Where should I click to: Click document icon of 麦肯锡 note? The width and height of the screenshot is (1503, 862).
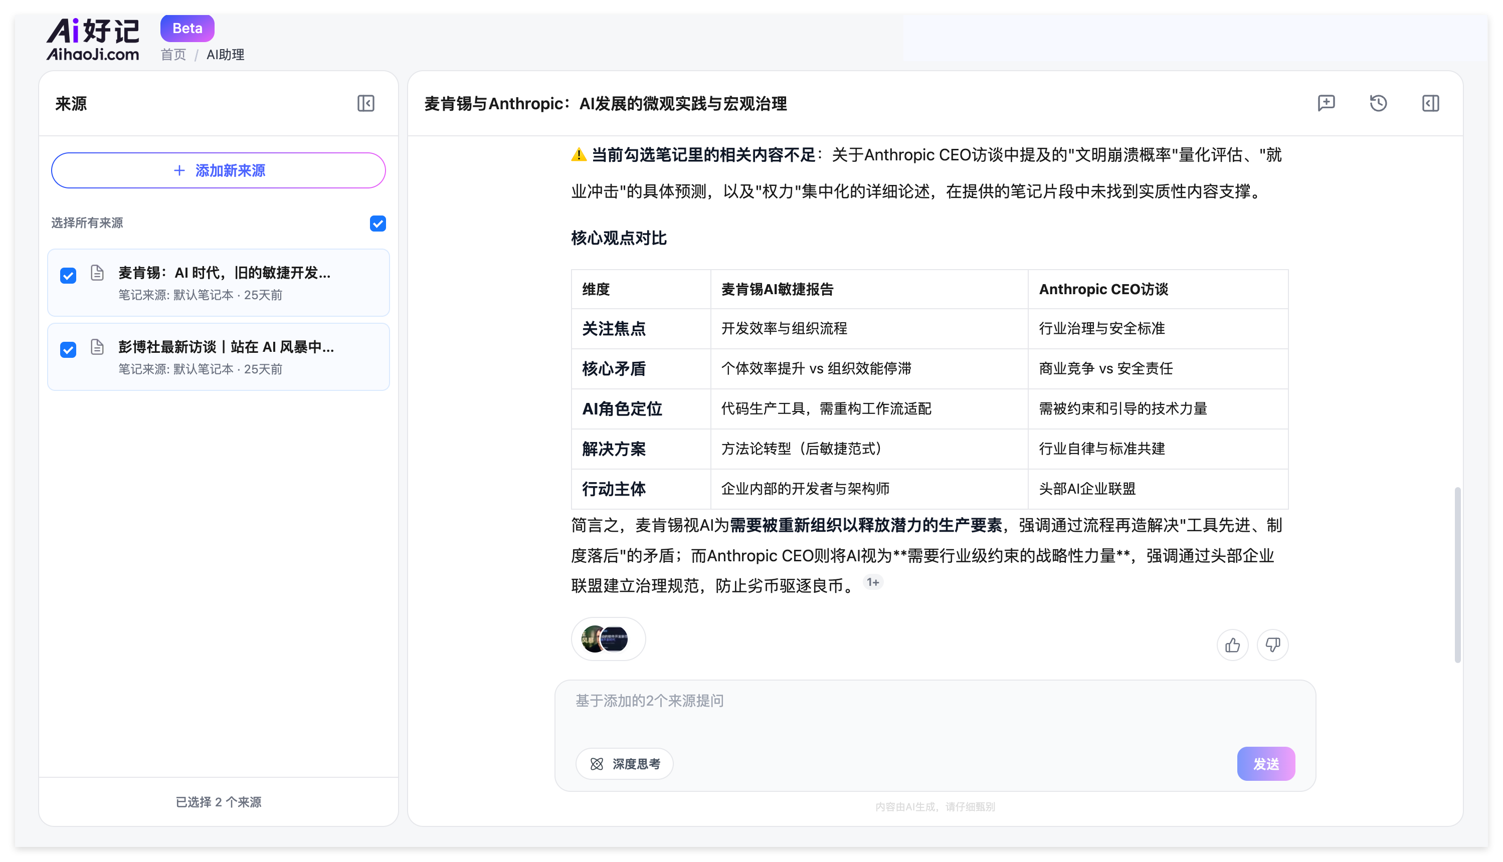[x=97, y=272]
